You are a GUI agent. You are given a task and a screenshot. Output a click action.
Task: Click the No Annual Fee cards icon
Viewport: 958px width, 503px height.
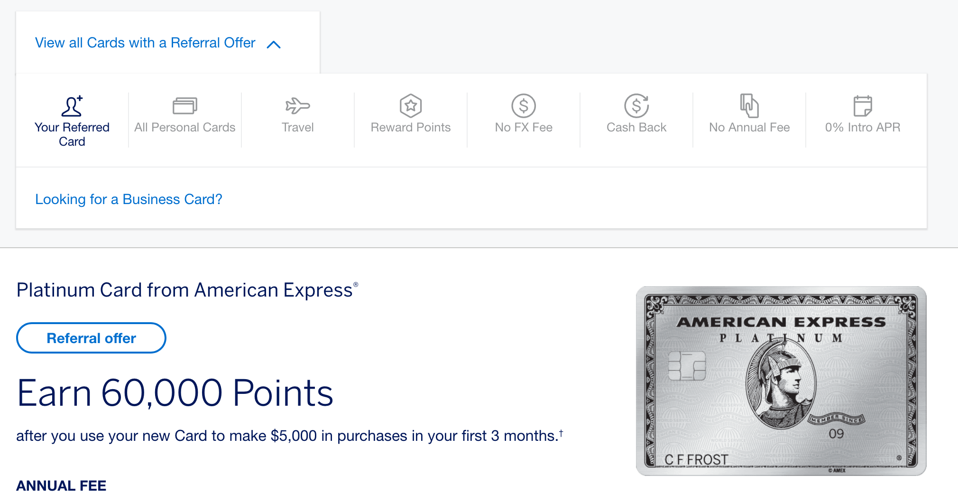(x=749, y=106)
